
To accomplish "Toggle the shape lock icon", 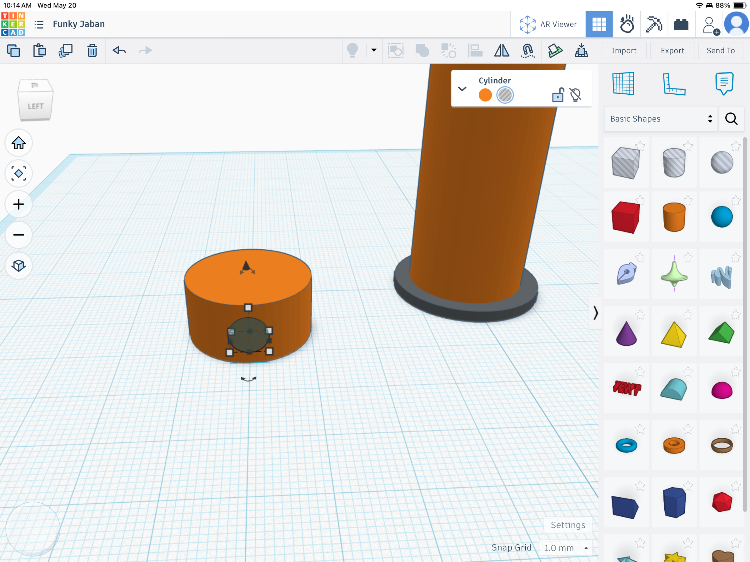I will coord(558,95).
